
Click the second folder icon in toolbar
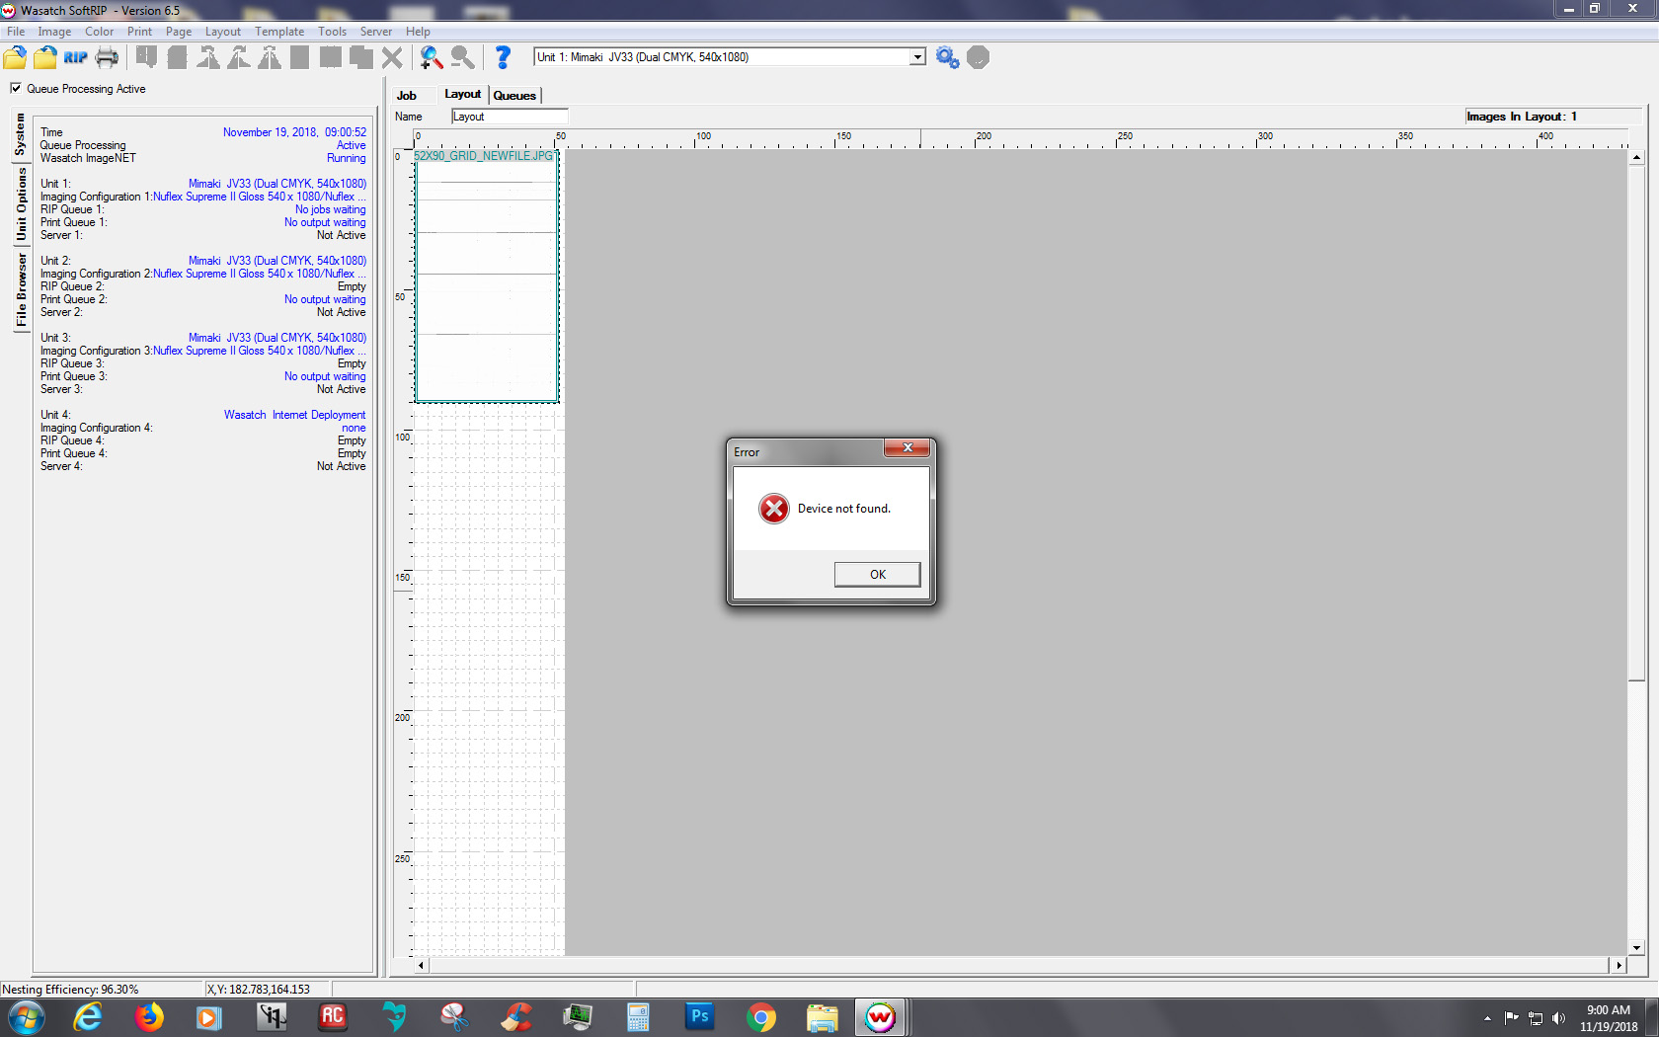pyautogui.click(x=45, y=57)
